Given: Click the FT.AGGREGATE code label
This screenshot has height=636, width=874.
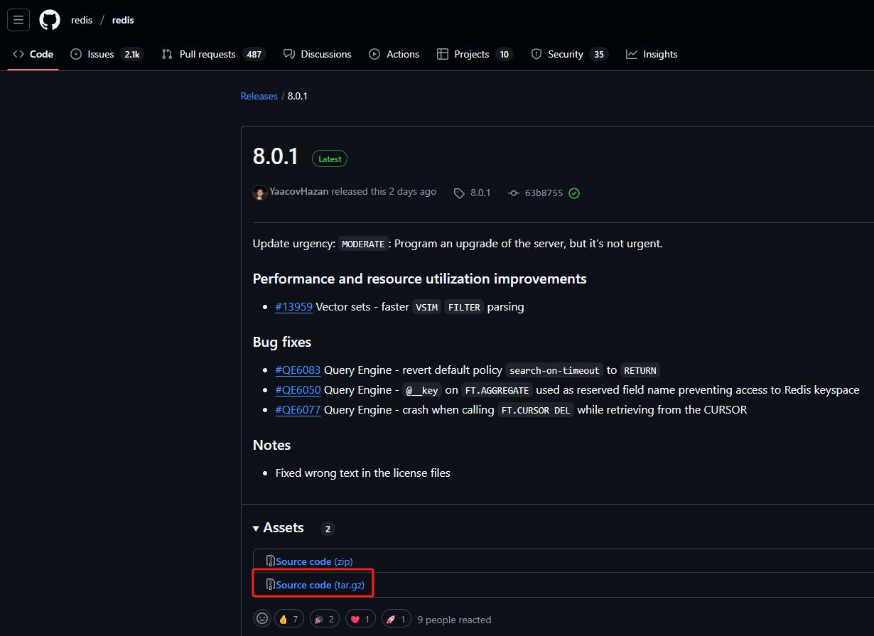Looking at the screenshot, I should tap(497, 390).
